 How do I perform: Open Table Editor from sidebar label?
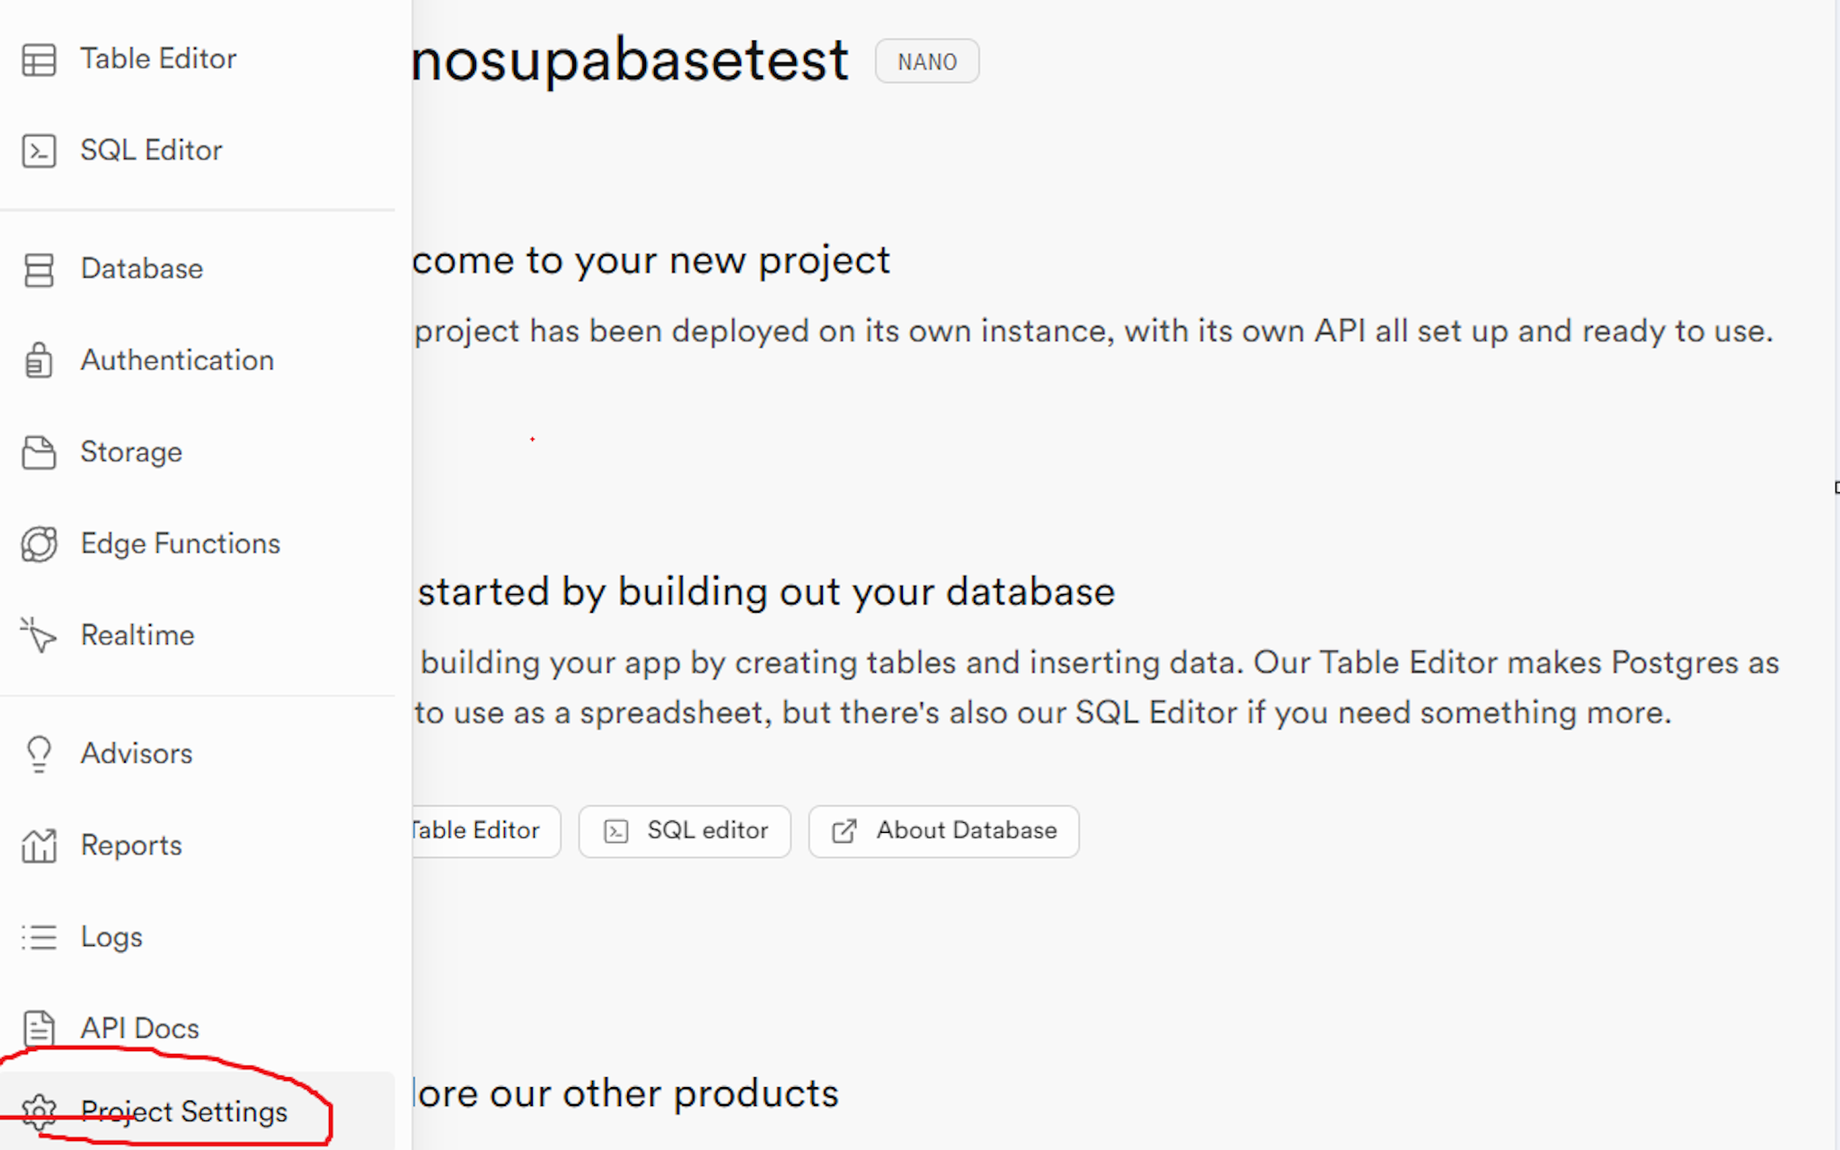tap(158, 59)
